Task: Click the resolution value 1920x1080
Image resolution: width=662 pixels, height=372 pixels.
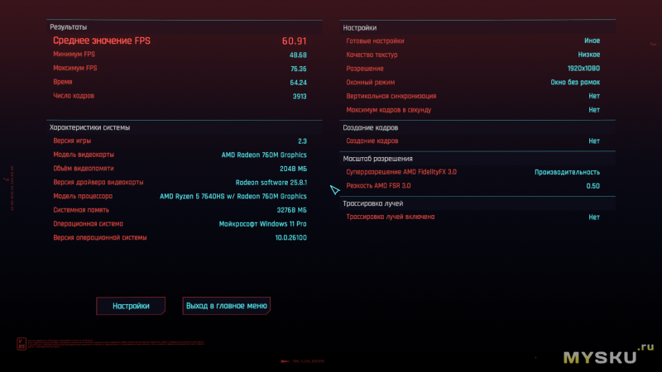Action: (x=583, y=69)
